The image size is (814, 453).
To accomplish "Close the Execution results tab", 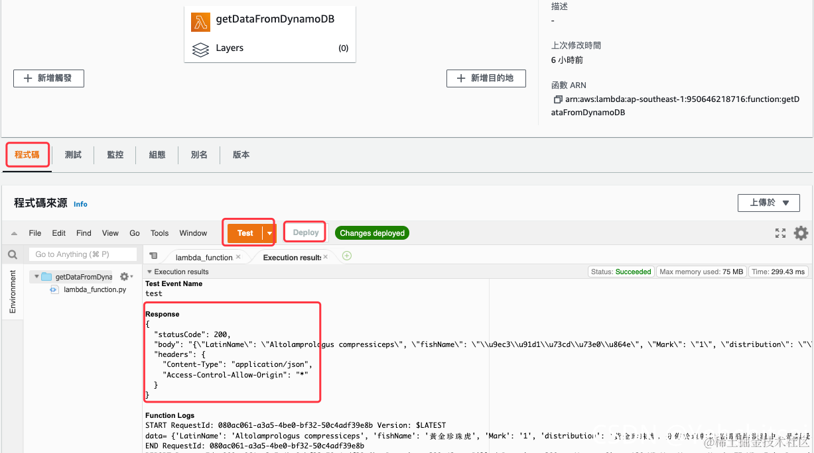I will coord(326,257).
